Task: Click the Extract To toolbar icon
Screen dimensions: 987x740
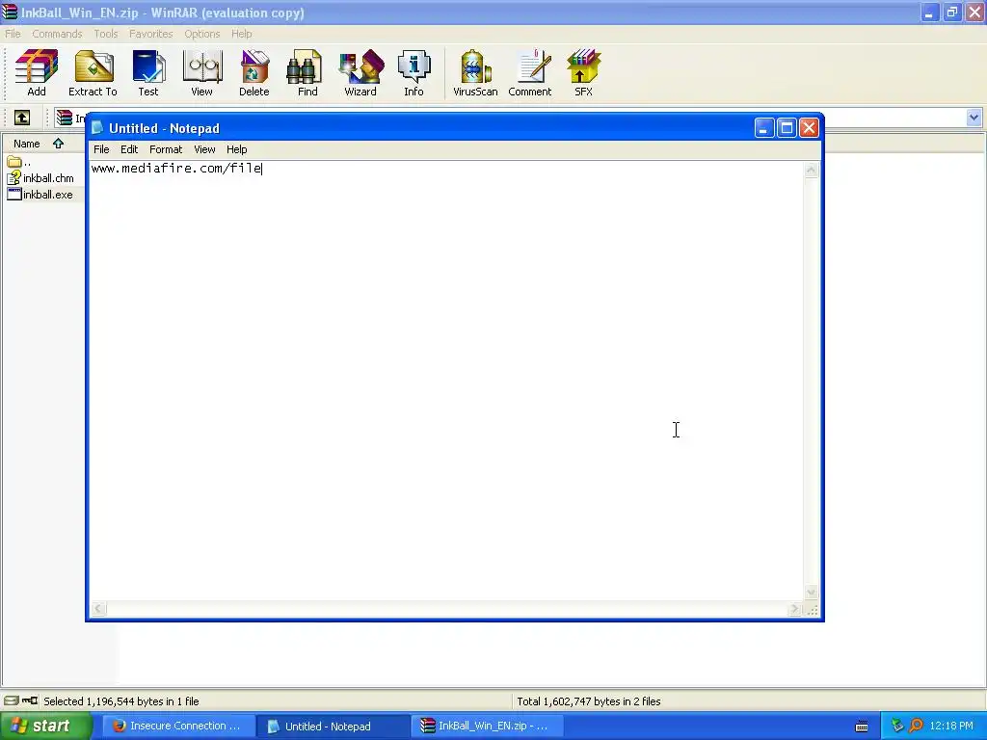Action: point(93,73)
